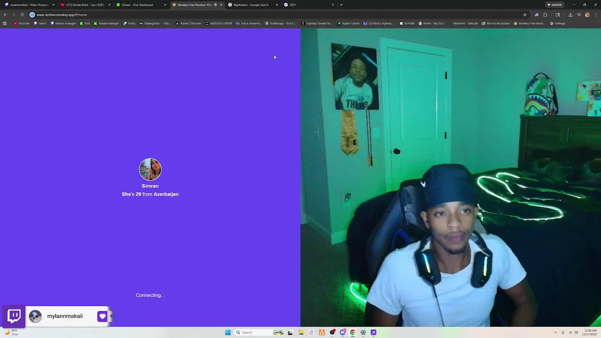Click the purple heart follow icon

click(x=102, y=316)
